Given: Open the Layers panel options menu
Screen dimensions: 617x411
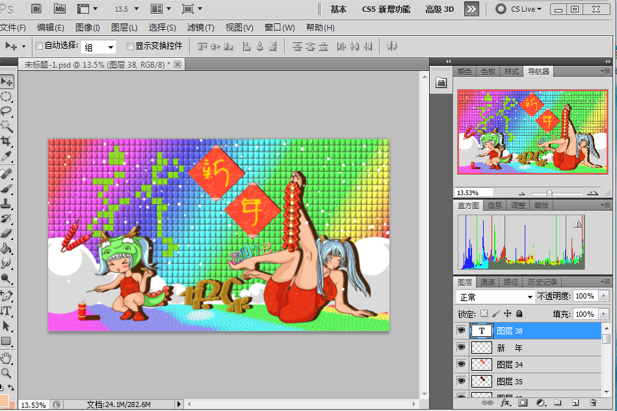Looking at the screenshot, I should click(x=606, y=282).
